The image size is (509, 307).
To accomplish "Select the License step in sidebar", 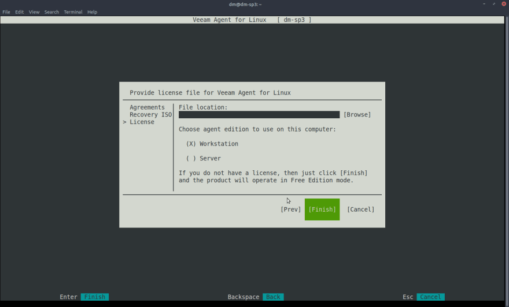I will pyautogui.click(x=142, y=122).
